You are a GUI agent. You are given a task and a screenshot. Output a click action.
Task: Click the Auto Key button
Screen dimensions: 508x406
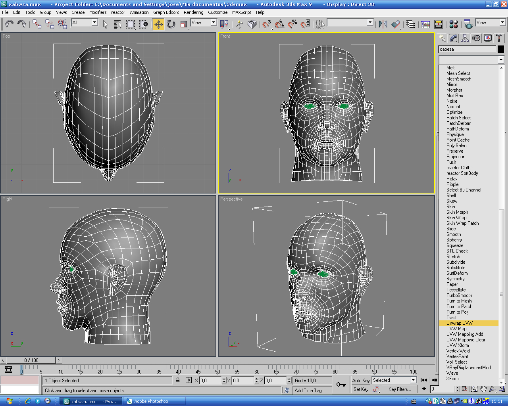[361, 381]
